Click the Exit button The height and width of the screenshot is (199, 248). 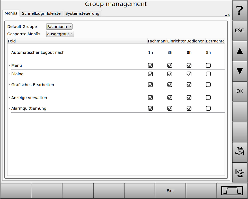pos(170,190)
